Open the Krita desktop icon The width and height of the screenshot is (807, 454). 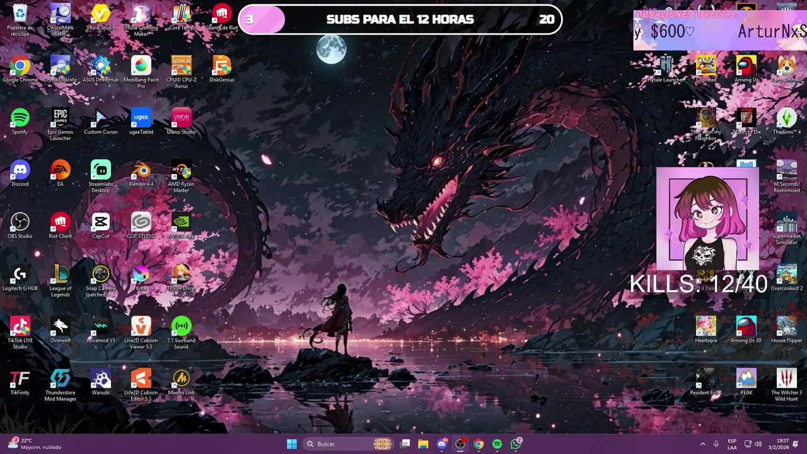click(141, 274)
